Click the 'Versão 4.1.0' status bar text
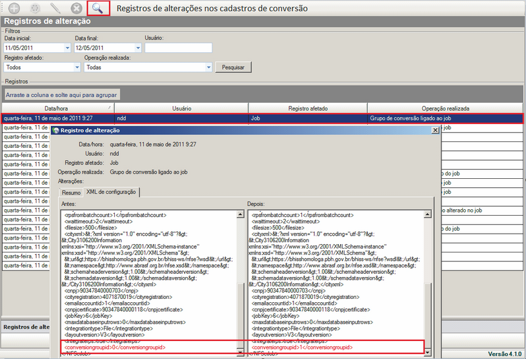The width and height of the screenshot is (526, 359). pos(505,354)
